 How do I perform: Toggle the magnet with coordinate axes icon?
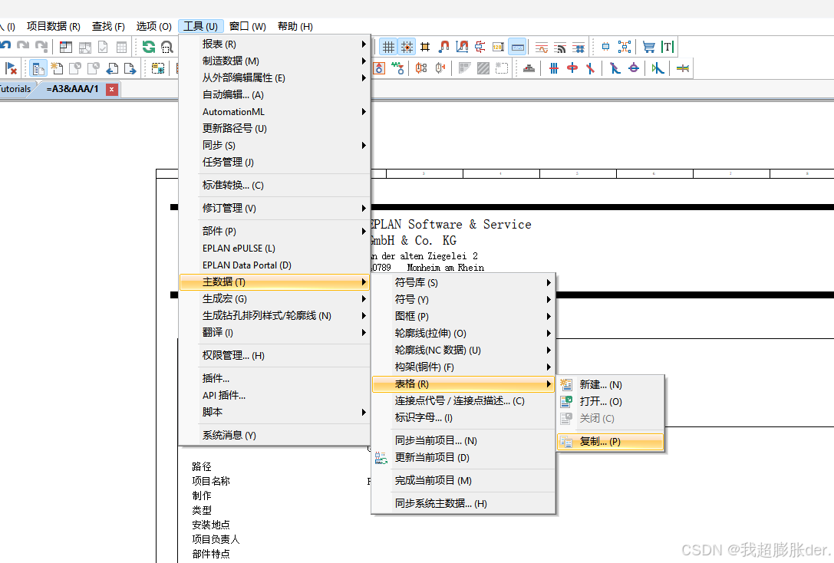point(462,47)
